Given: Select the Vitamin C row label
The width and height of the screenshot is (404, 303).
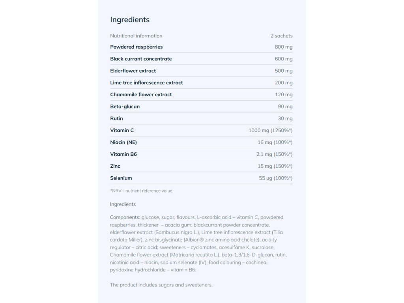Looking at the screenshot, I should pos(122,130).
